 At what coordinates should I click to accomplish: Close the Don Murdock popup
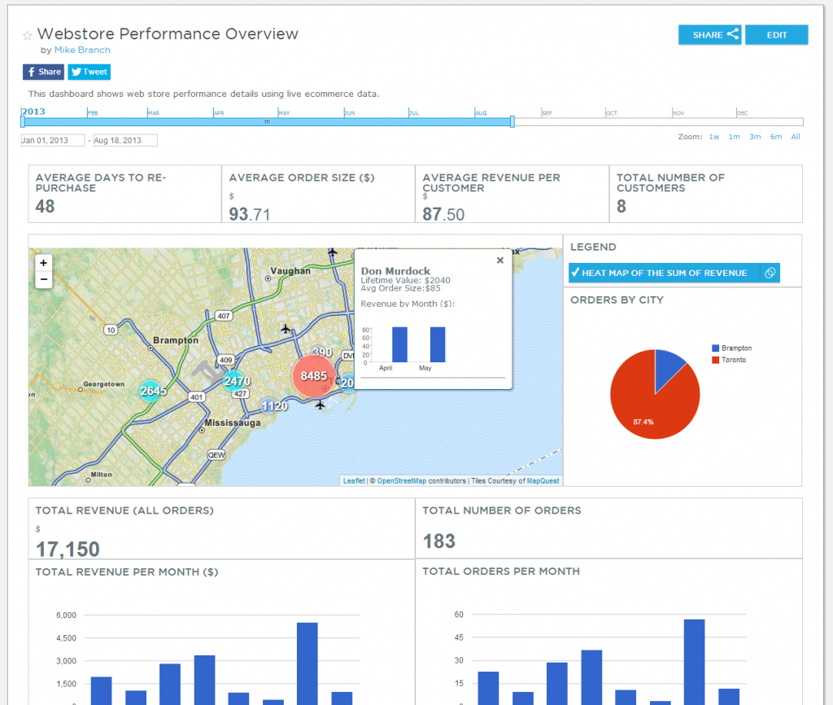coord(500,261)
